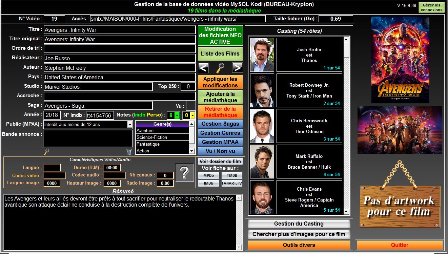
Task: Go to the next film arrow
Action: (x=237, y=68)
